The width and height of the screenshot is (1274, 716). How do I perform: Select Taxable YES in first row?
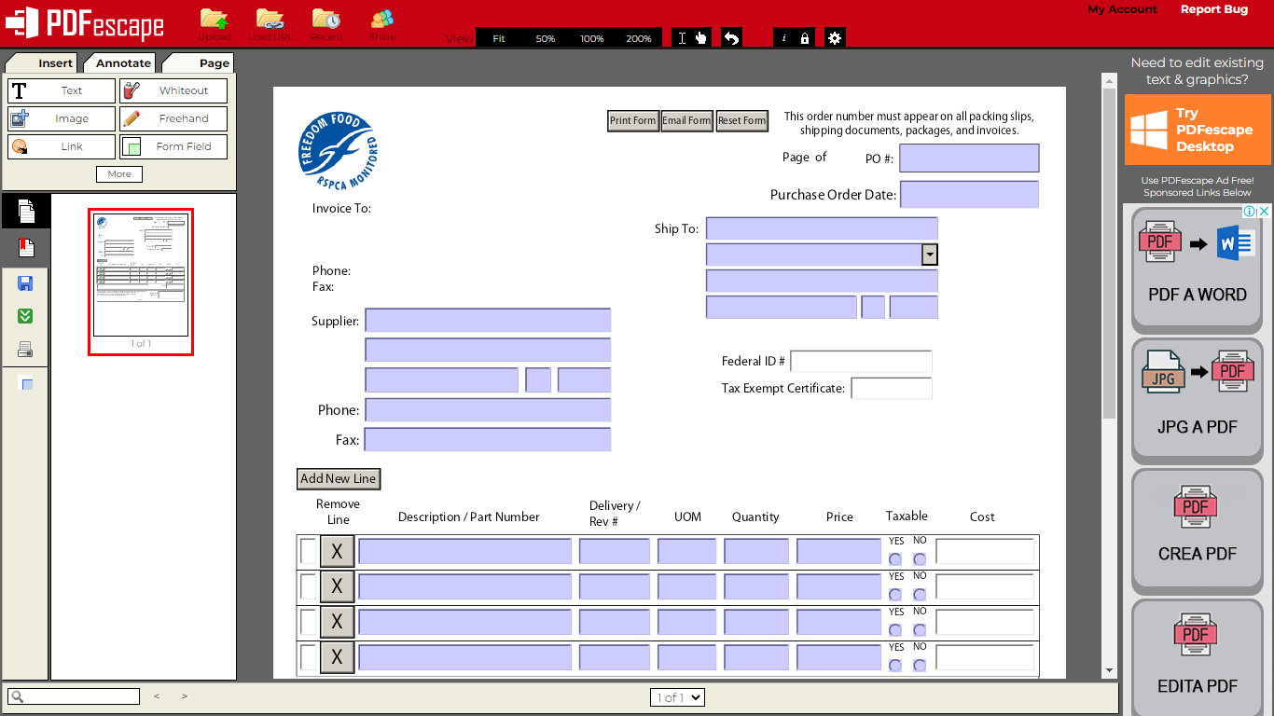(x=895, y=559)
